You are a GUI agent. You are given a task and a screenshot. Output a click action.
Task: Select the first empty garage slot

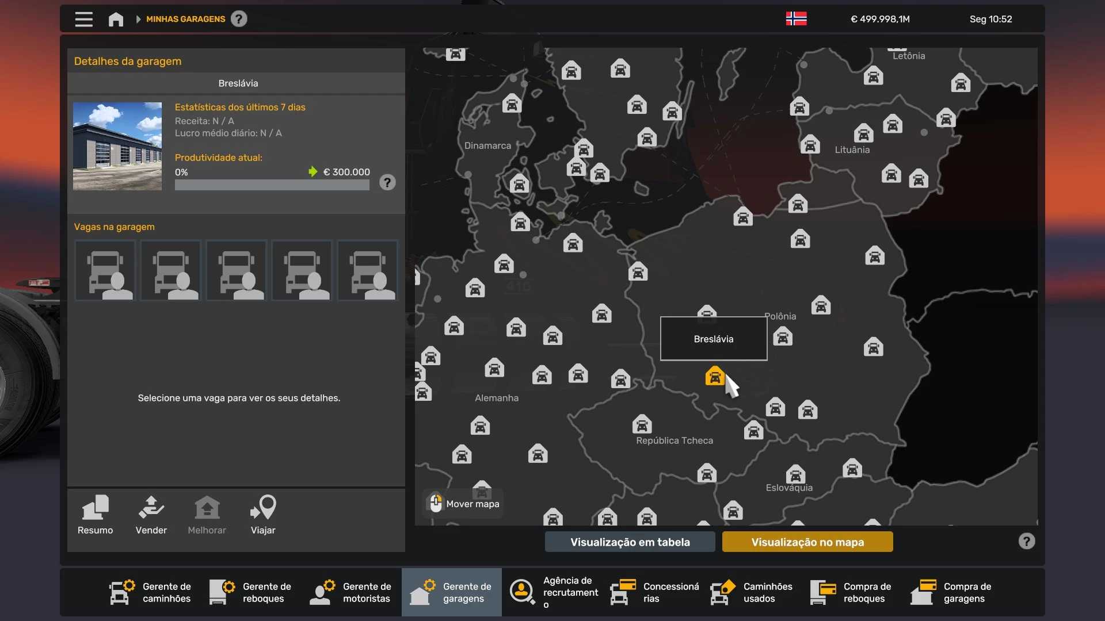[x=105, y=270]
